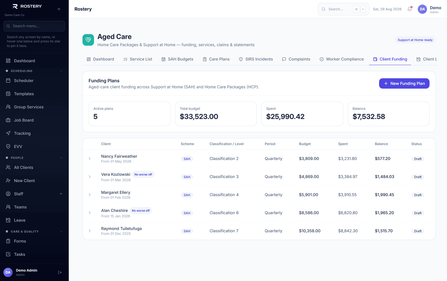447x281 pixels.
Task: Click the Teams icon in the sidebar
Action: pos(8,207)
